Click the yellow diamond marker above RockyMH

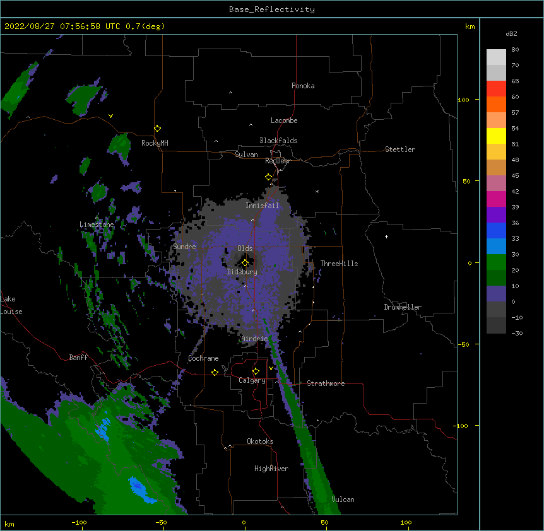coord(157,129)
